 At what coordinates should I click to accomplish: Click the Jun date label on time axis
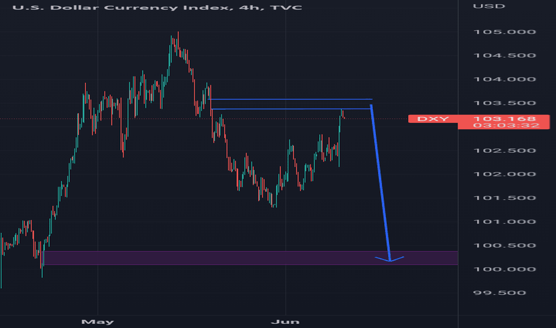point(285,322)
